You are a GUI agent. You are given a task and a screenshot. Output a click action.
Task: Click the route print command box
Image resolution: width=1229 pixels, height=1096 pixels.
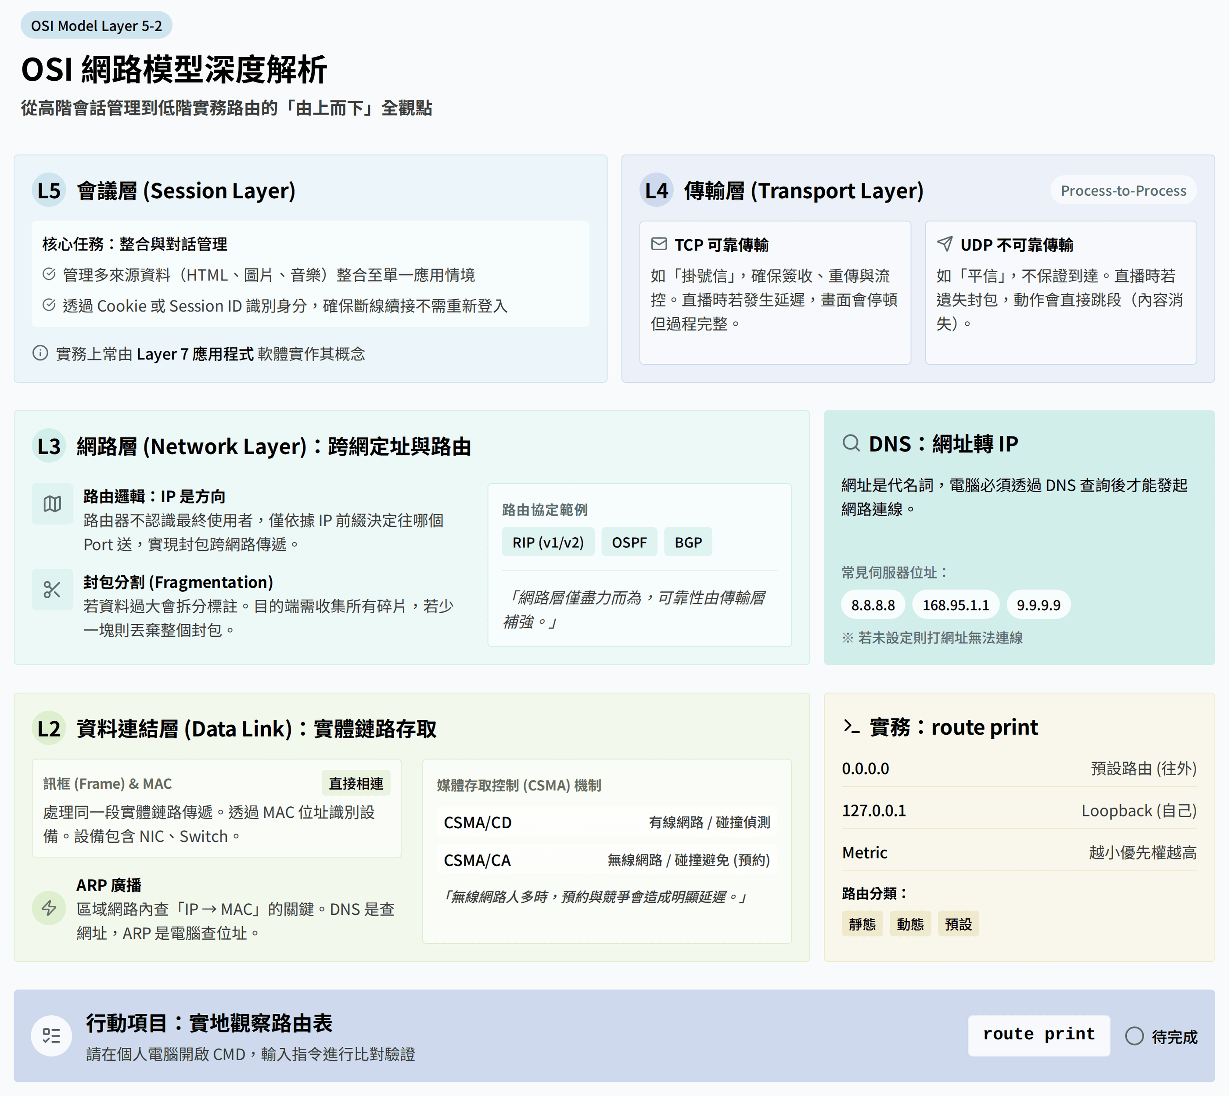click(x=1038, y=1035)
